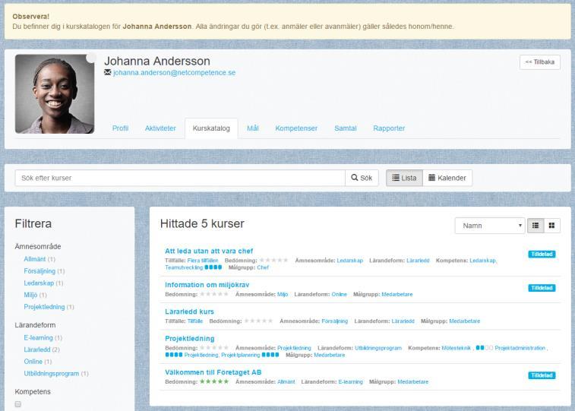Switch to list layout view icon
The width and height of the screenshot is (575, 411).
(x=536, y=226)
